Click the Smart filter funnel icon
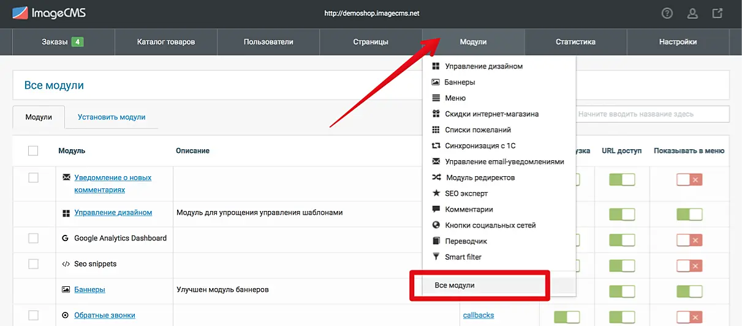Viewport: 742px width, 326px height. point(436,257)
